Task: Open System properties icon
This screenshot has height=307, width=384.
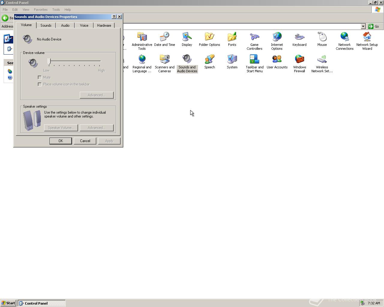Action: click(232, 62)
